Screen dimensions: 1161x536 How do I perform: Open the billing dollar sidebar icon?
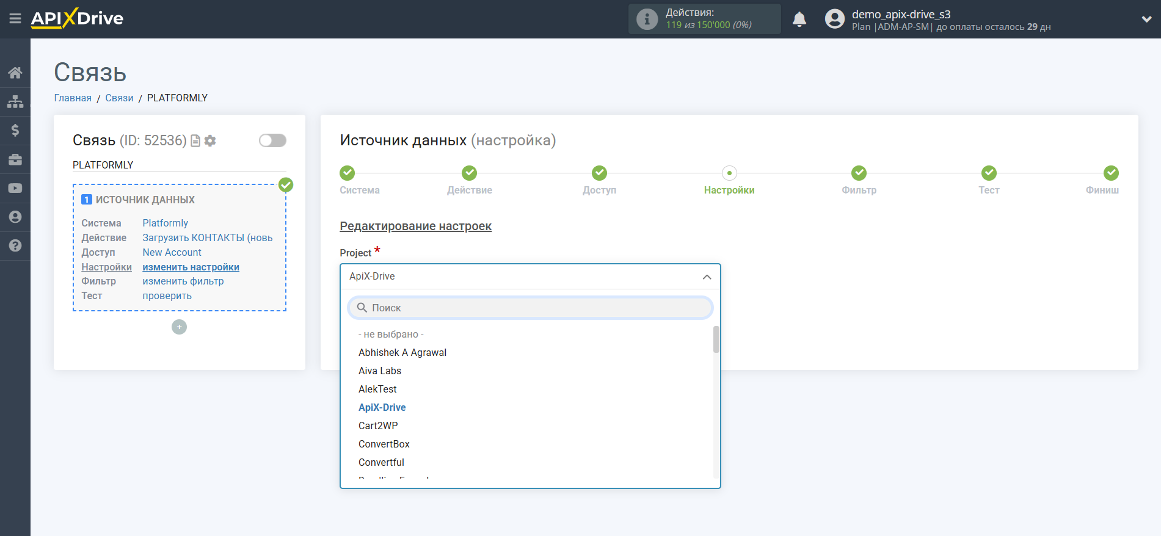15,130
